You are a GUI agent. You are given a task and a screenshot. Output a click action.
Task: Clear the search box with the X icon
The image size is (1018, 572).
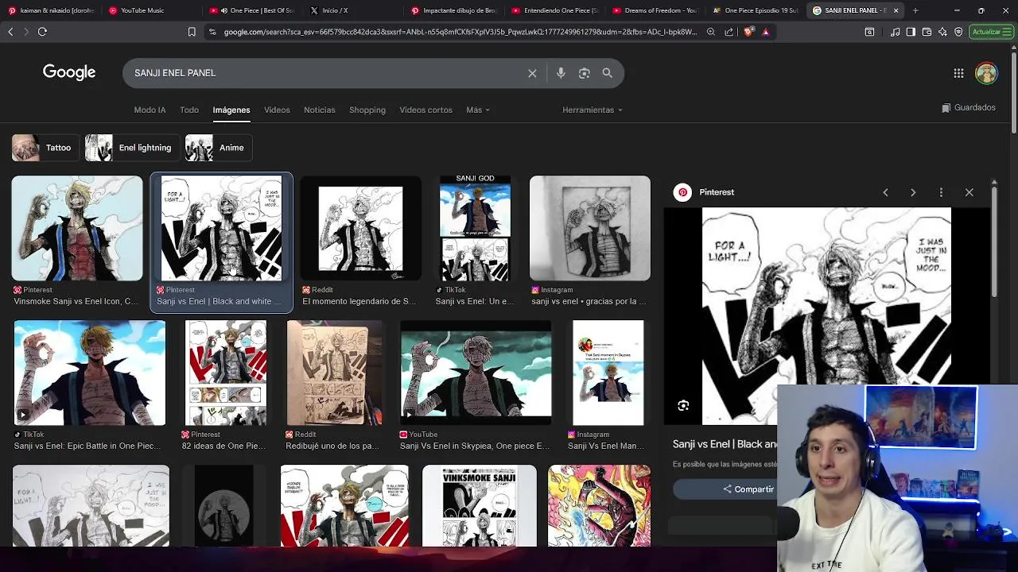coord(532,73)
